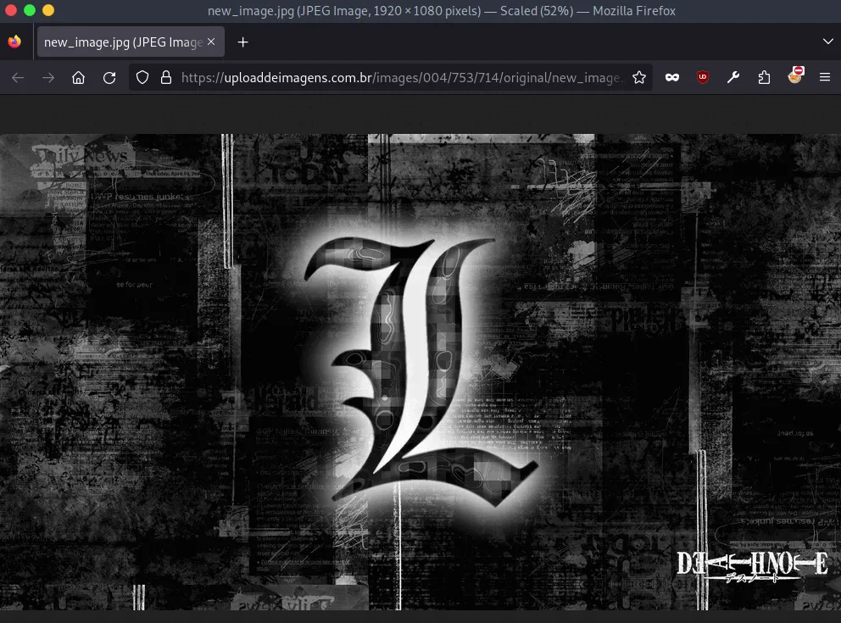Viewport: 841px width, 623px height.
Task: View site security padlock information
Action: 165,77
